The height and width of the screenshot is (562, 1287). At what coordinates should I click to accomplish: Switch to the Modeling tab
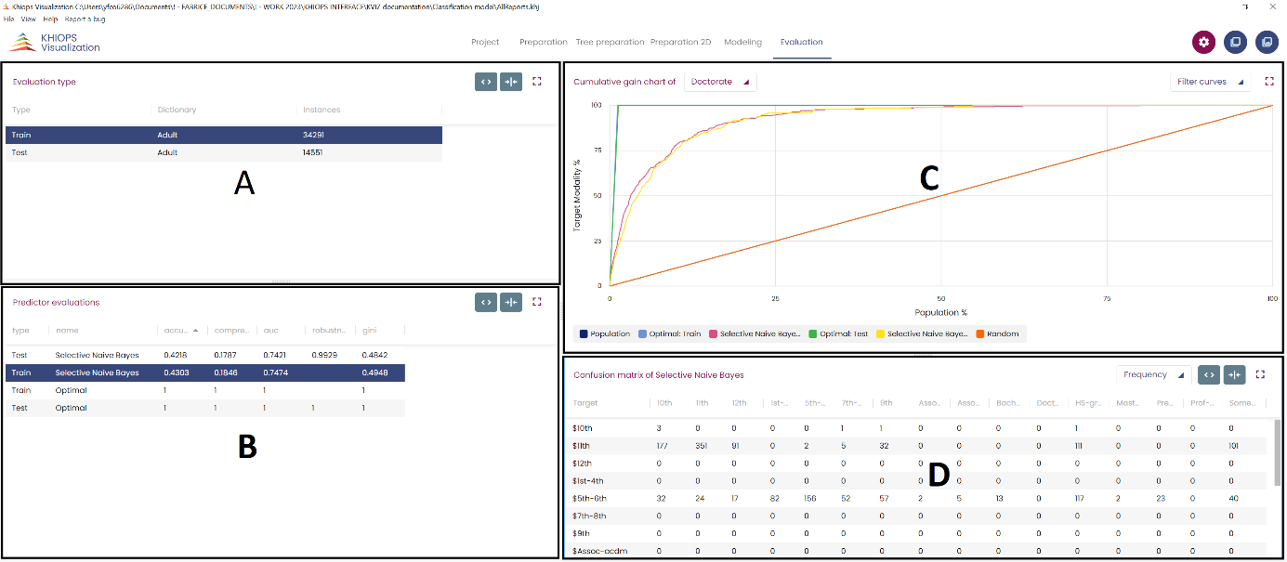[742, 42]
